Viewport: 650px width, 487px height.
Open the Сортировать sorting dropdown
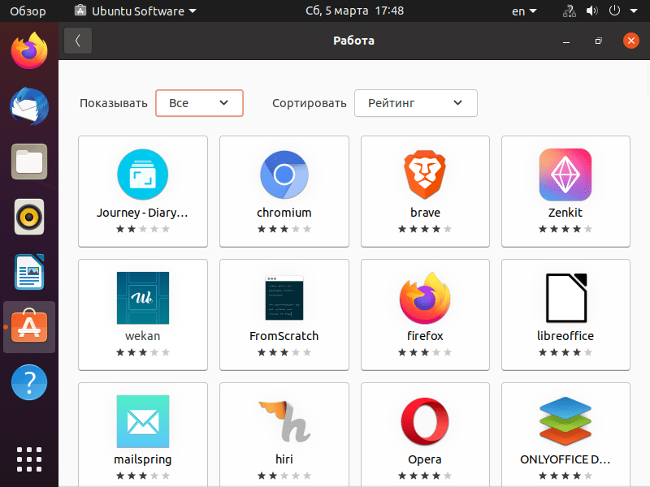(x=415, y=103)
